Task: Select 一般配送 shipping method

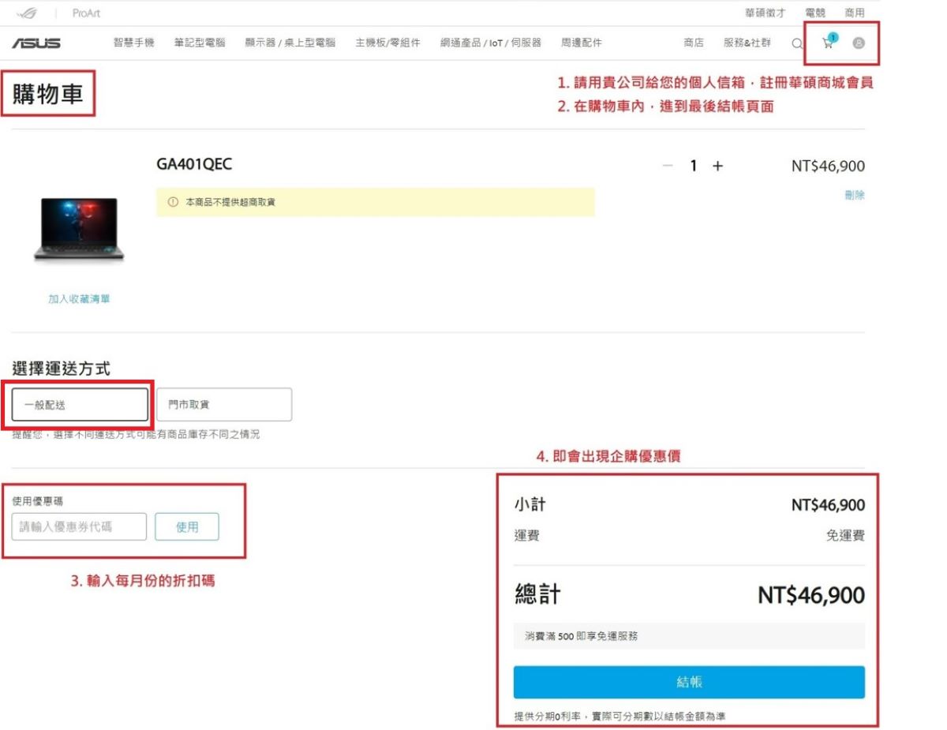Action: point(80,405)
